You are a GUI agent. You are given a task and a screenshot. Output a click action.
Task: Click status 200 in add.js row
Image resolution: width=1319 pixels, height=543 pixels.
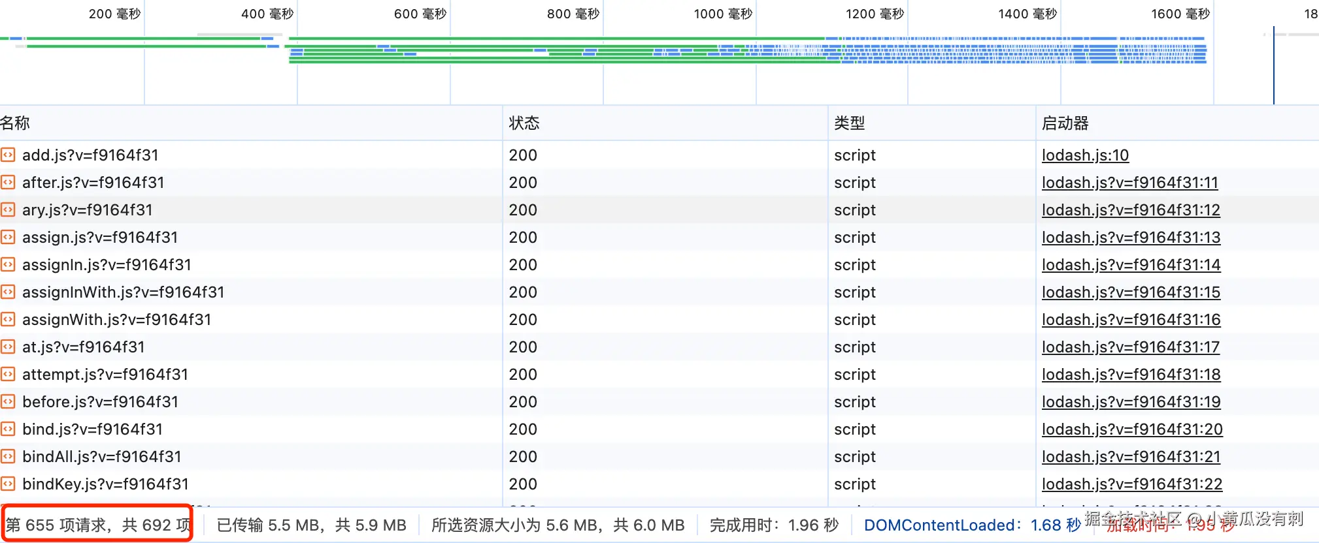tap(523, 155)
